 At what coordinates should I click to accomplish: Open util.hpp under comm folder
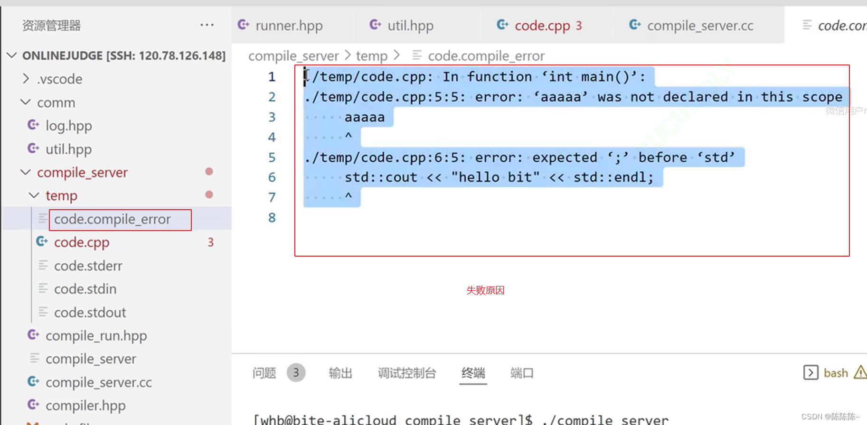[69, 149]
